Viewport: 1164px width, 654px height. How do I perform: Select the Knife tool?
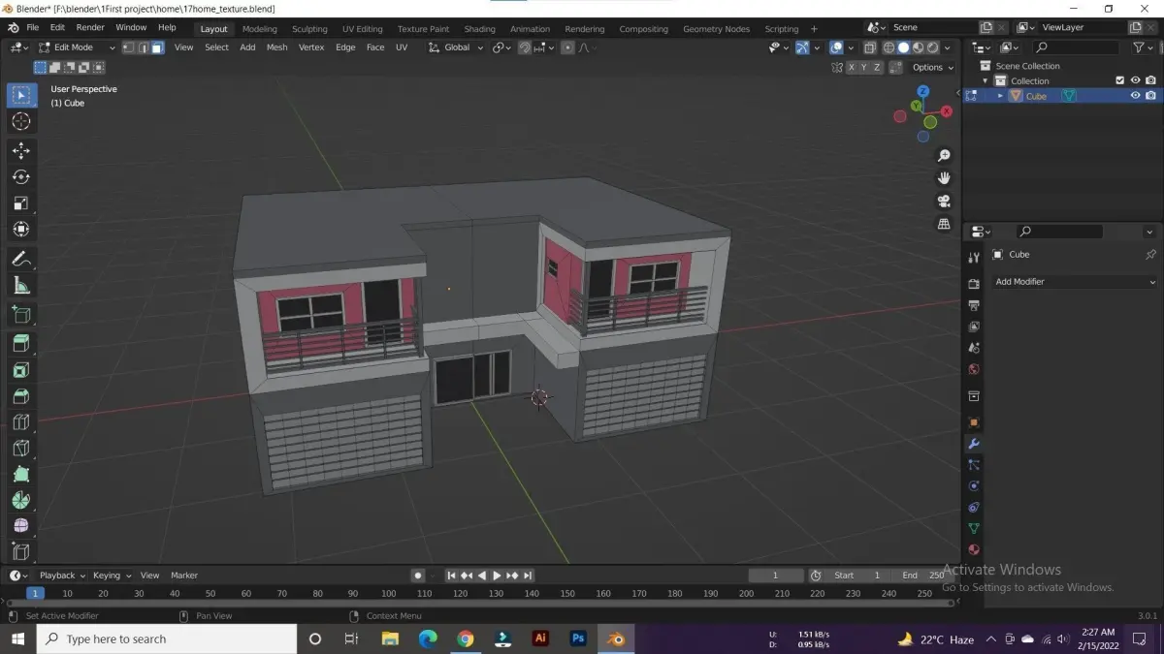point(21,449)
